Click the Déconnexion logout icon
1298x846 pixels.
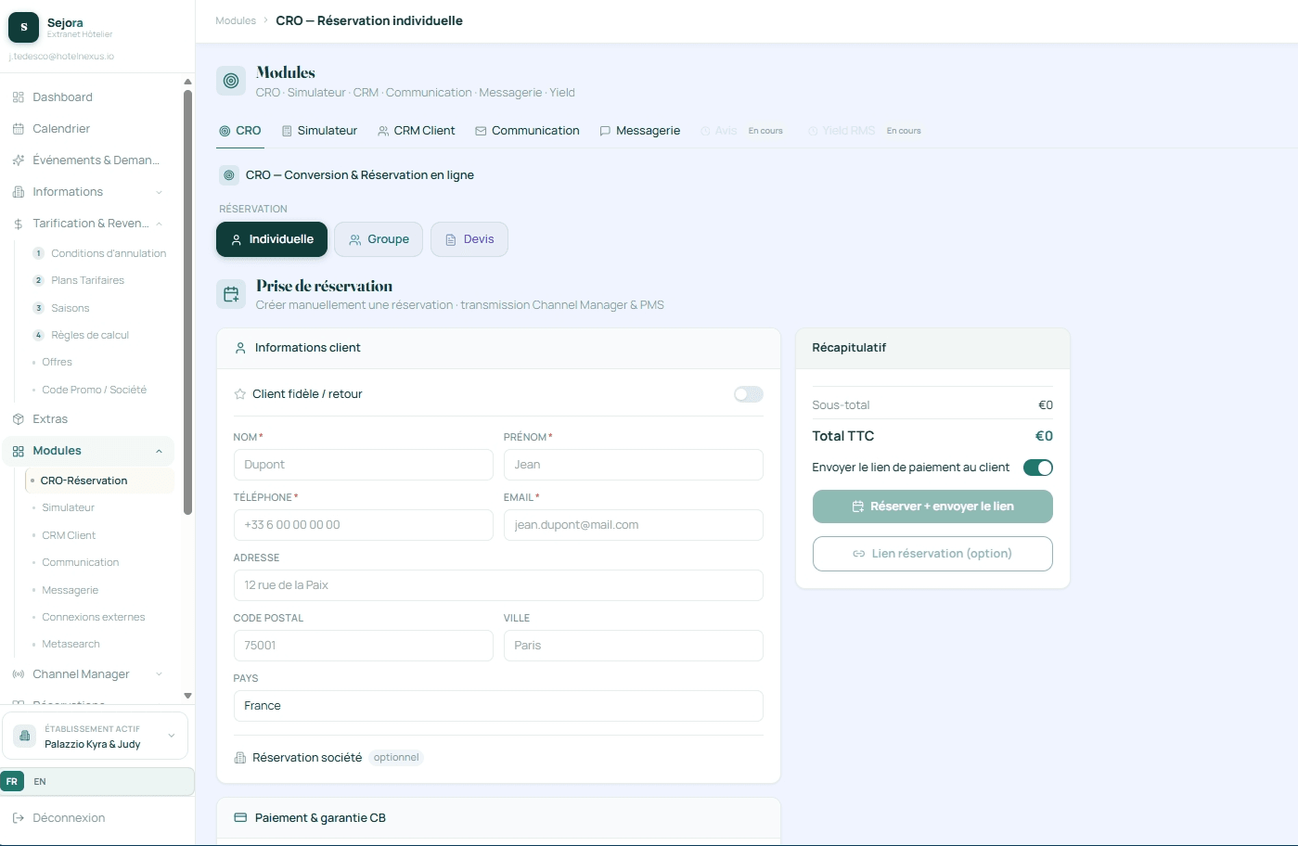[18, 818]
